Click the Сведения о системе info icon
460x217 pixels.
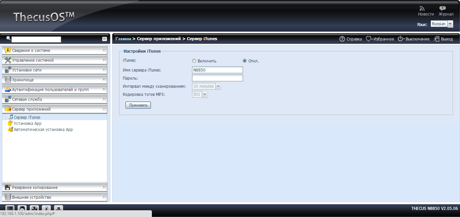(8, 50)
